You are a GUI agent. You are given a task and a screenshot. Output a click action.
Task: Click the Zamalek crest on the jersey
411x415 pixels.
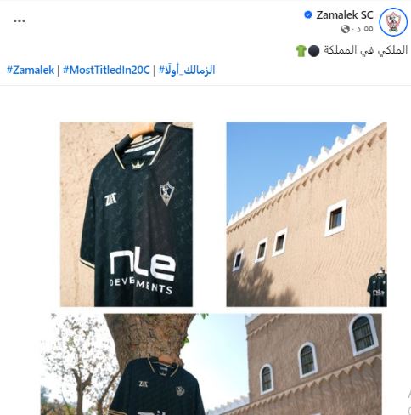click(166, 193)
